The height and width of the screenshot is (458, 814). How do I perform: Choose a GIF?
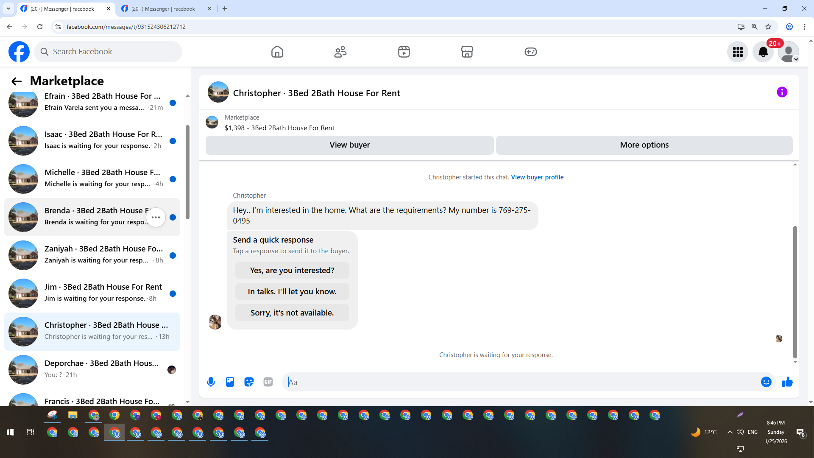click(x=268, y=382)
